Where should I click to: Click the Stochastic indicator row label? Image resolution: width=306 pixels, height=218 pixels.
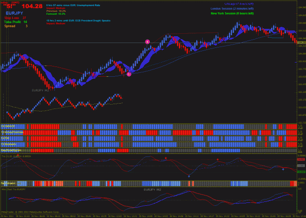point(9,144)
